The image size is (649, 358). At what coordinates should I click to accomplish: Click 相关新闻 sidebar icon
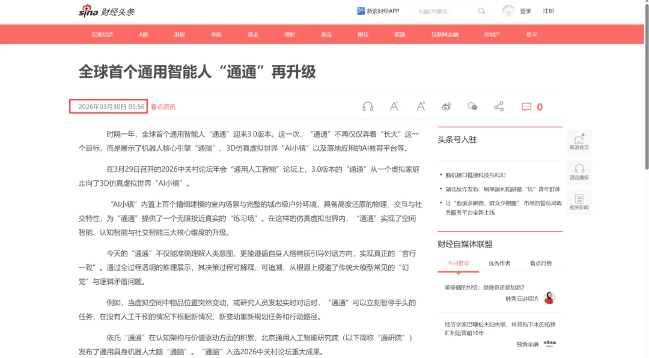tap(579, 202)
